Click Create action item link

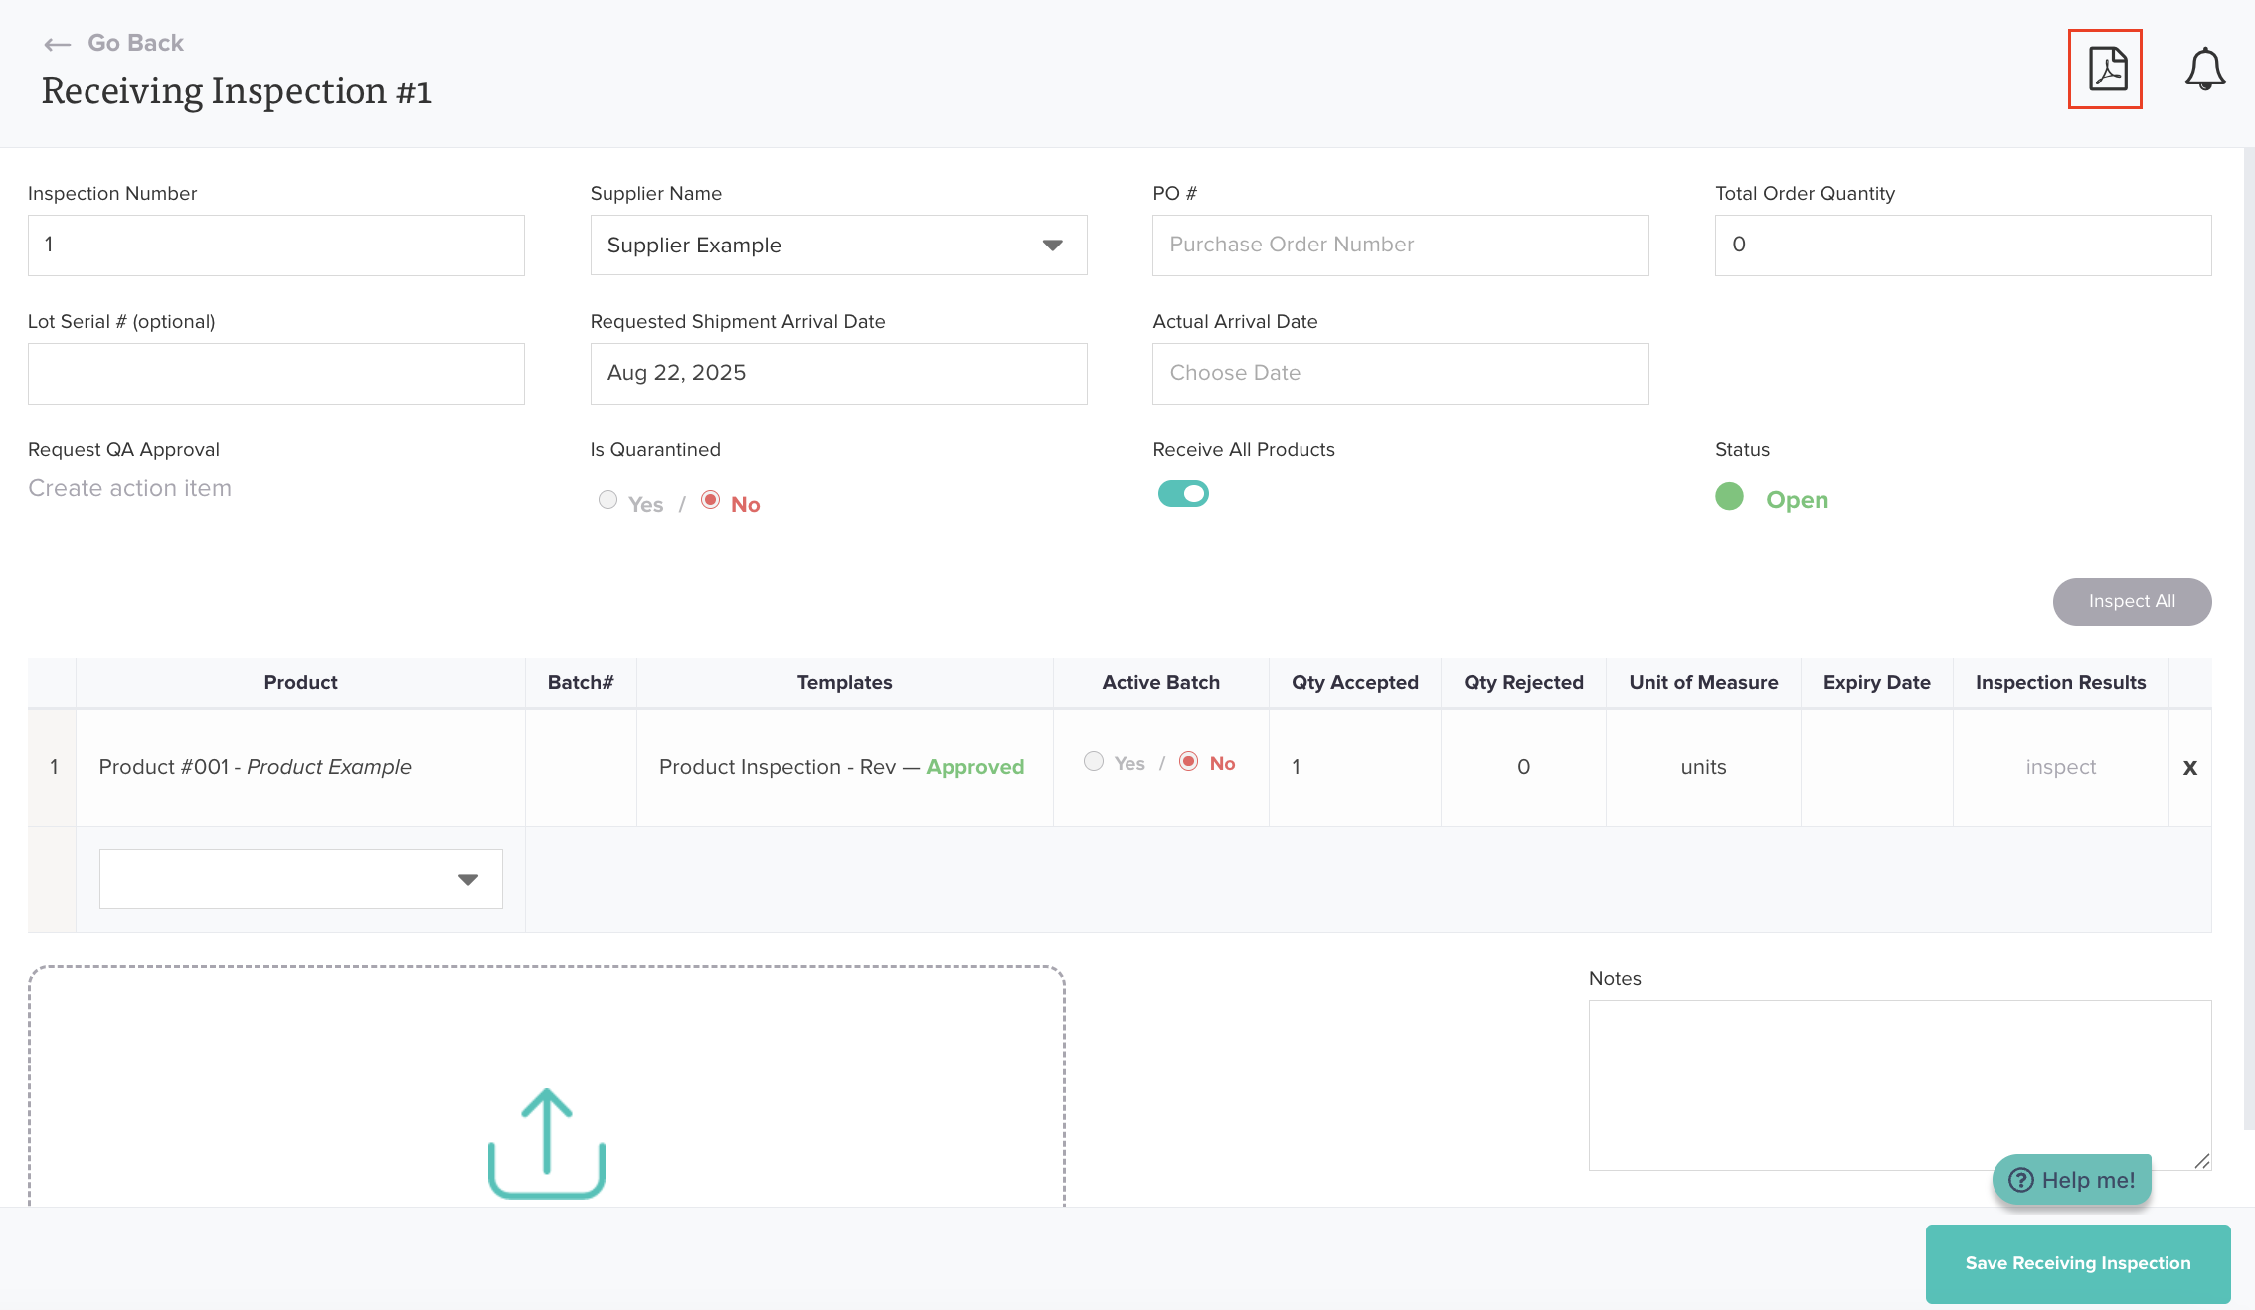pos(130,489)
